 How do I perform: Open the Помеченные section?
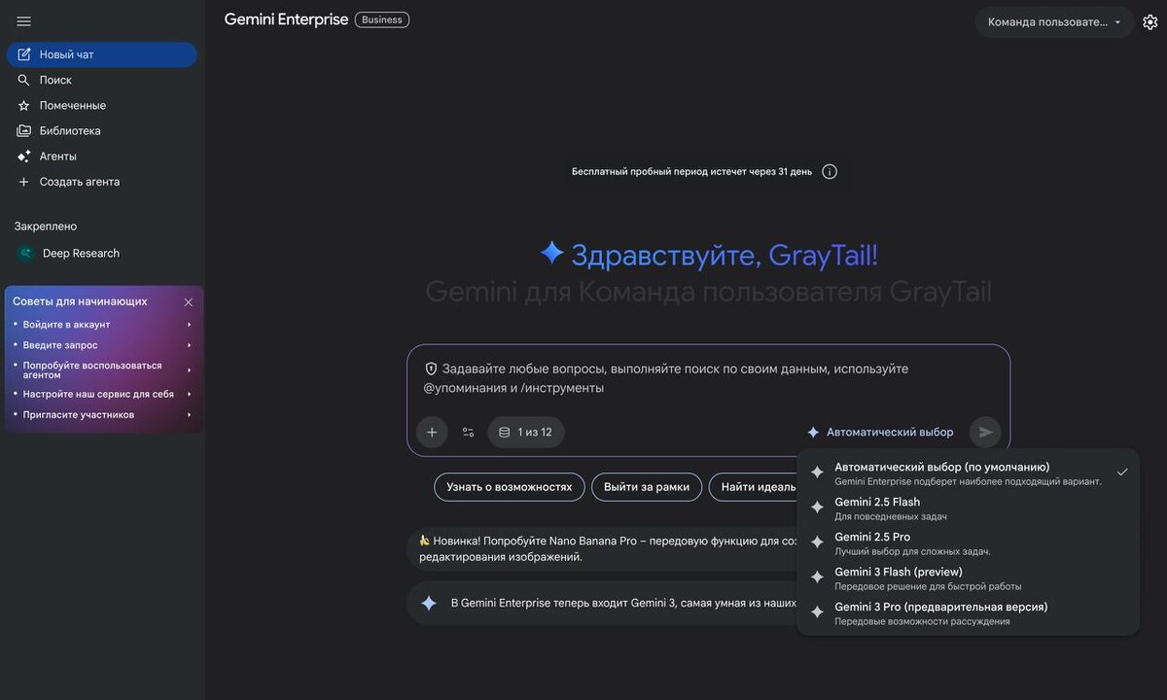coord(102,105)
